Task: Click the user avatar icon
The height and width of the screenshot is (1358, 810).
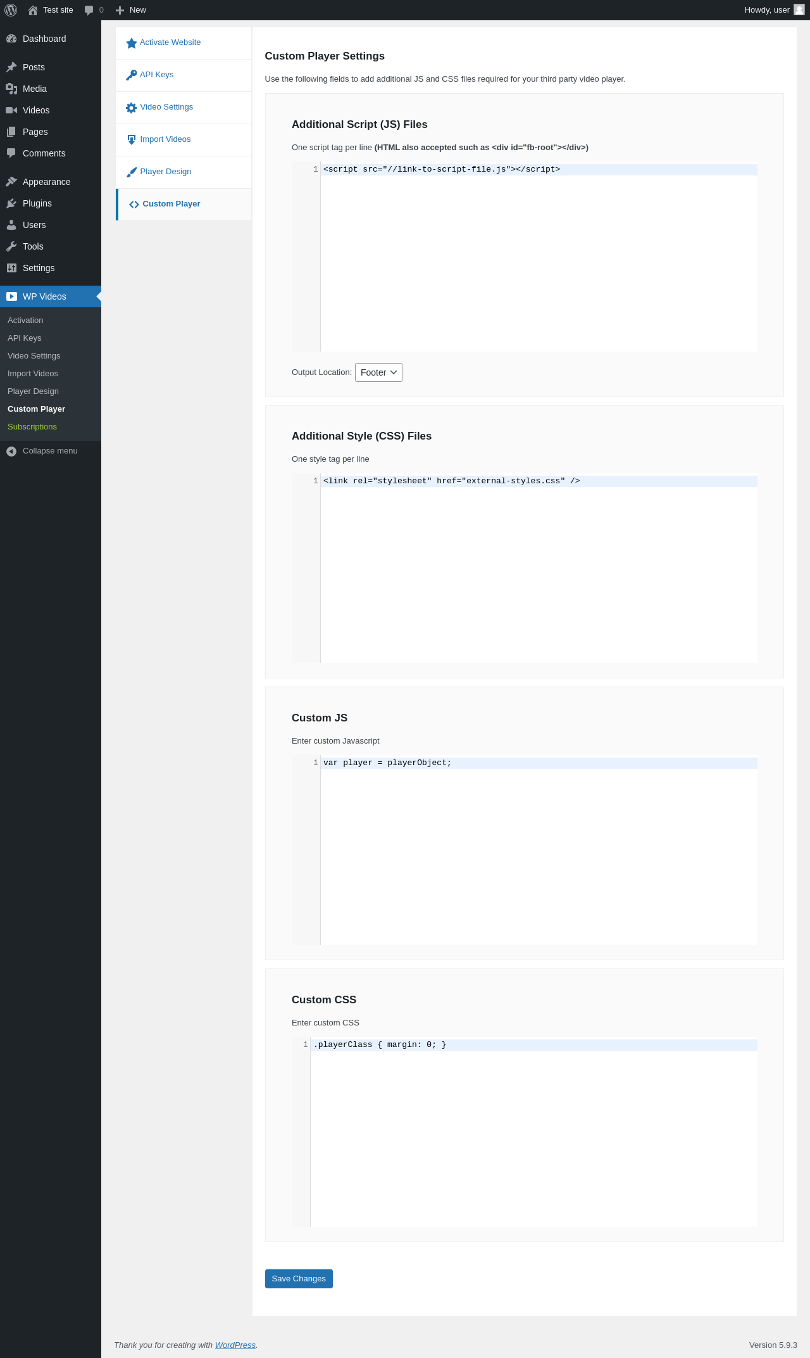Action: click(x=799, y=10)
